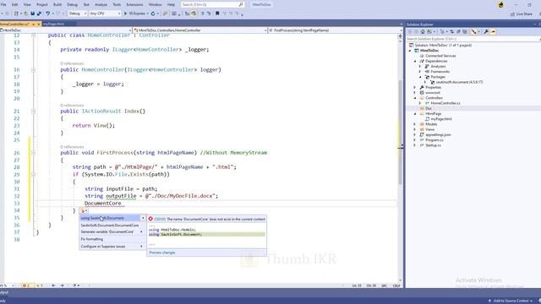Collapse the Dependencies node
Screen dimensions: 541x304
[415, 61]
